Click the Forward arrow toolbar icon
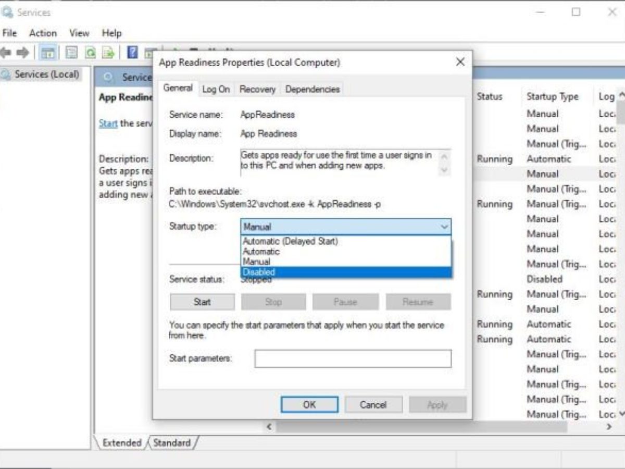This screenshot has width=625, height=469. point(22,52)
